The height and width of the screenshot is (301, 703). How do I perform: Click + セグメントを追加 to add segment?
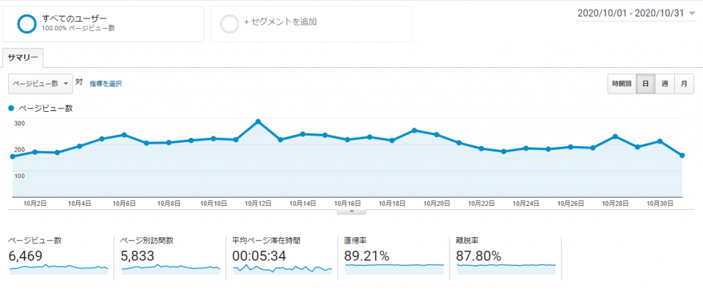click(x=280, y=22)
